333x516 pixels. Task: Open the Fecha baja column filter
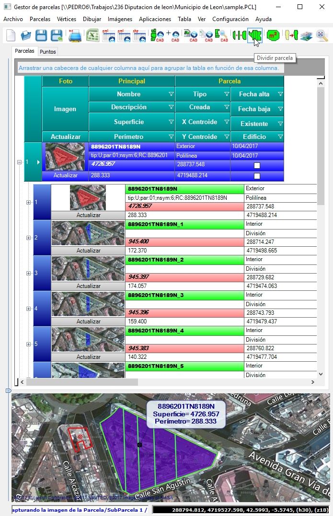280,109
